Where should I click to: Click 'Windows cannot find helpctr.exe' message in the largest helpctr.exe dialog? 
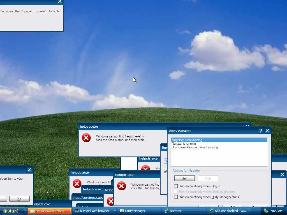(120, 138)
